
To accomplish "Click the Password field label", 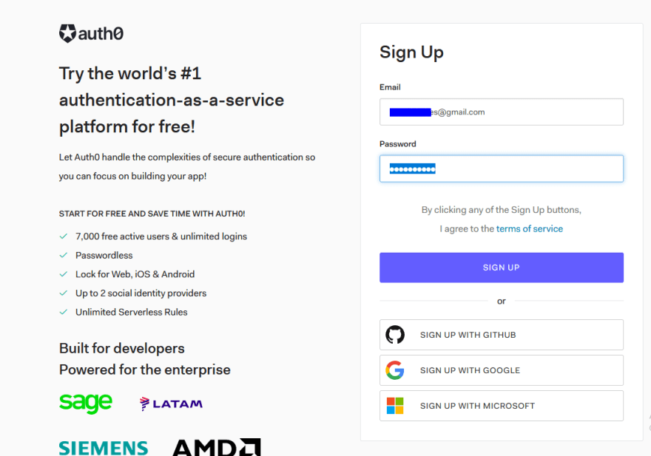I will click(398, 144).
